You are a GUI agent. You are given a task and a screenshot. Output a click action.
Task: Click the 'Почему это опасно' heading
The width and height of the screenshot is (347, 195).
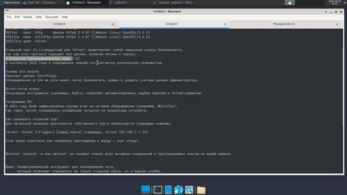(22, 71)
